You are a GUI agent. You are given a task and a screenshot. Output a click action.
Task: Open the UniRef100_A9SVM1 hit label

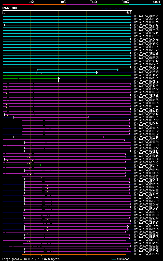pos(146,67)
